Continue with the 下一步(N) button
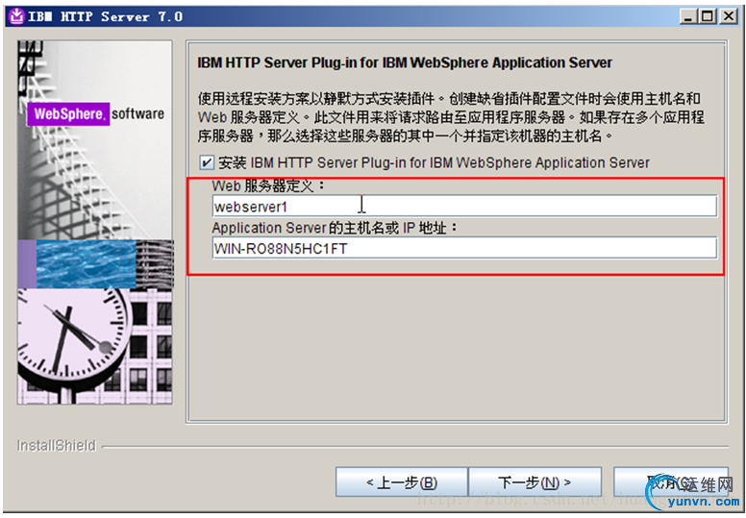The image size is (746, 518). [535, 482]
